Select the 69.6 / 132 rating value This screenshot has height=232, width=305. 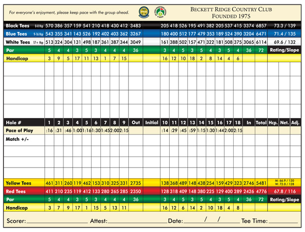pyautogui.click(x=284, y=42)
